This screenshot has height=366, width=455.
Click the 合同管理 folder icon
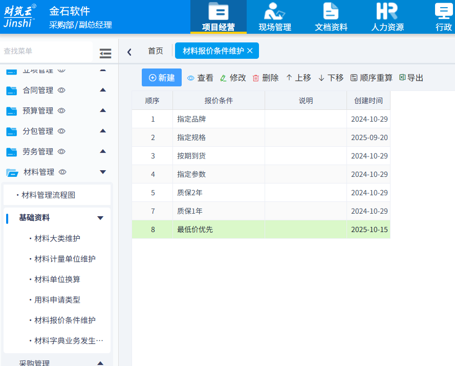click(12, 90)
